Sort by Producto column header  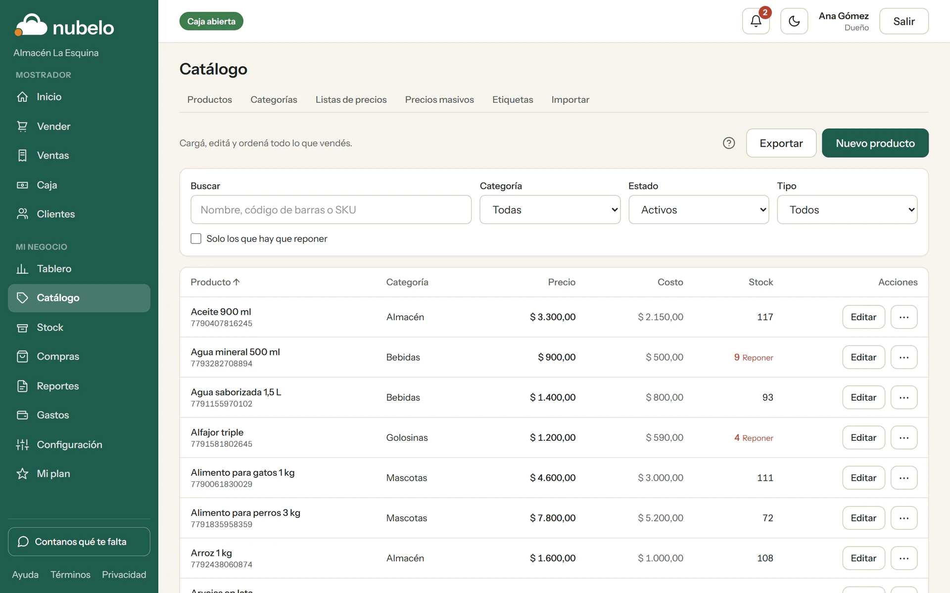tap(215, 282)
